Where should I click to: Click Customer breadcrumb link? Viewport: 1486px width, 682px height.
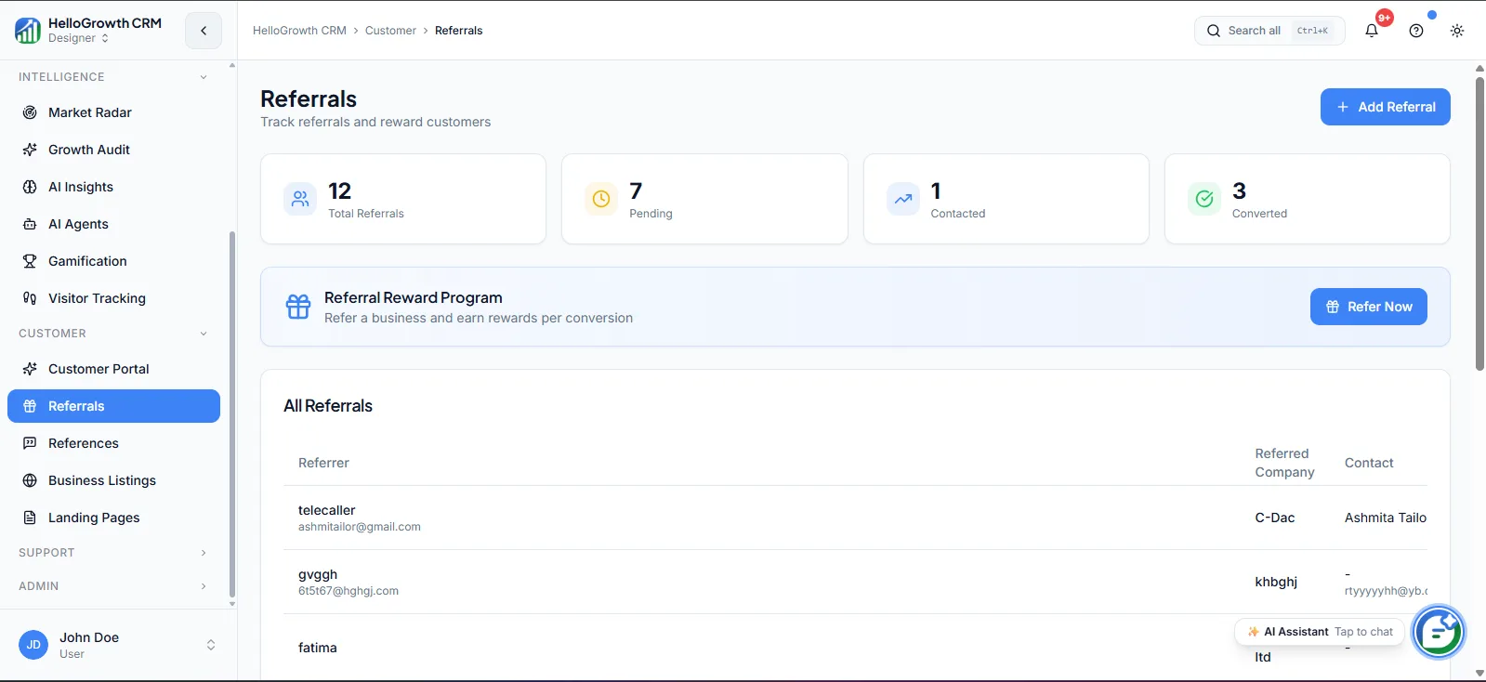click(x=390, y=31)
